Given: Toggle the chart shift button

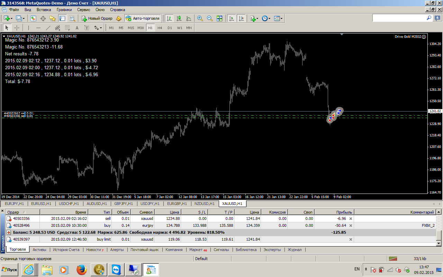Looking at the screenshot, I should (241, 18).
